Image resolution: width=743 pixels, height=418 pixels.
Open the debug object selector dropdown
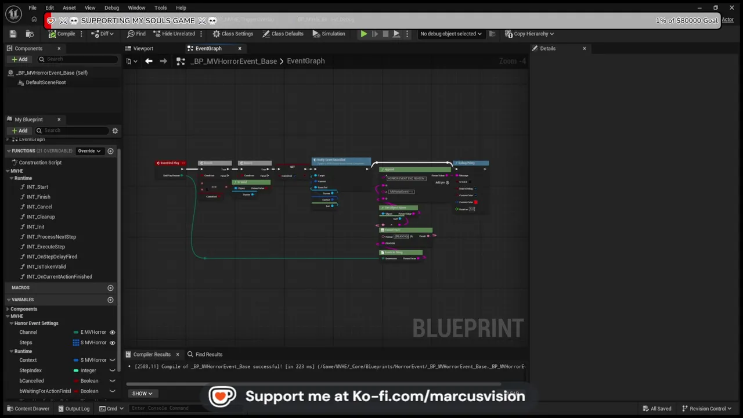tap(451, 34)
